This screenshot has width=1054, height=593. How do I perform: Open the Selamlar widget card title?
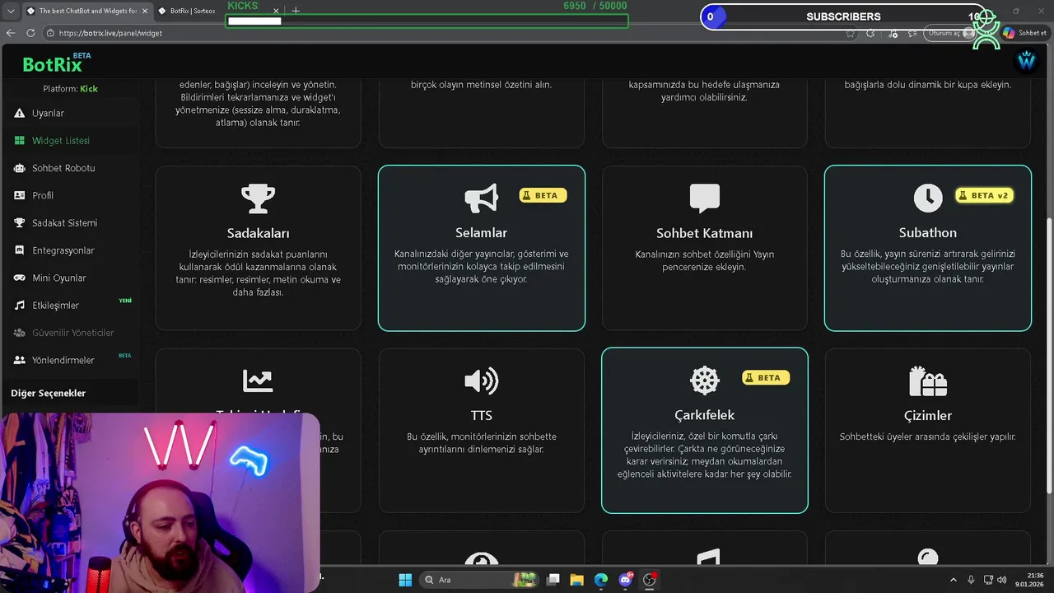(x=482, y=233)
